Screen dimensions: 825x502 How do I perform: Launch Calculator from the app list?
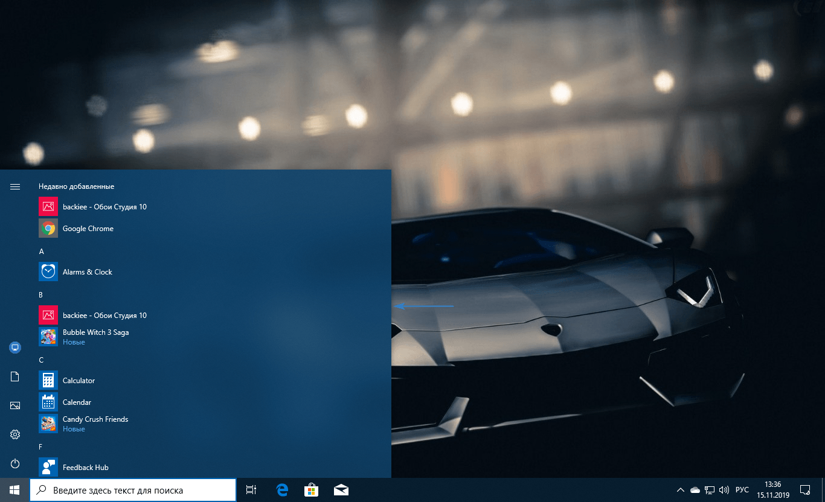(79, 381)
